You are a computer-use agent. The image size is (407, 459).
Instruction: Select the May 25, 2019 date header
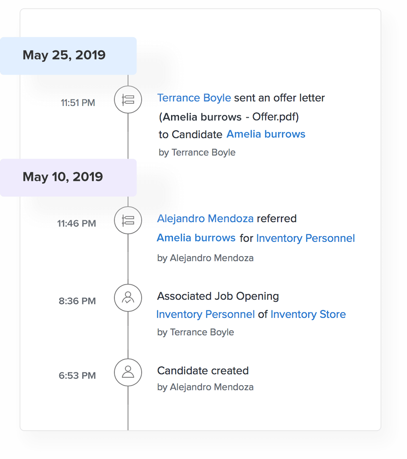[x=64, y=55]
